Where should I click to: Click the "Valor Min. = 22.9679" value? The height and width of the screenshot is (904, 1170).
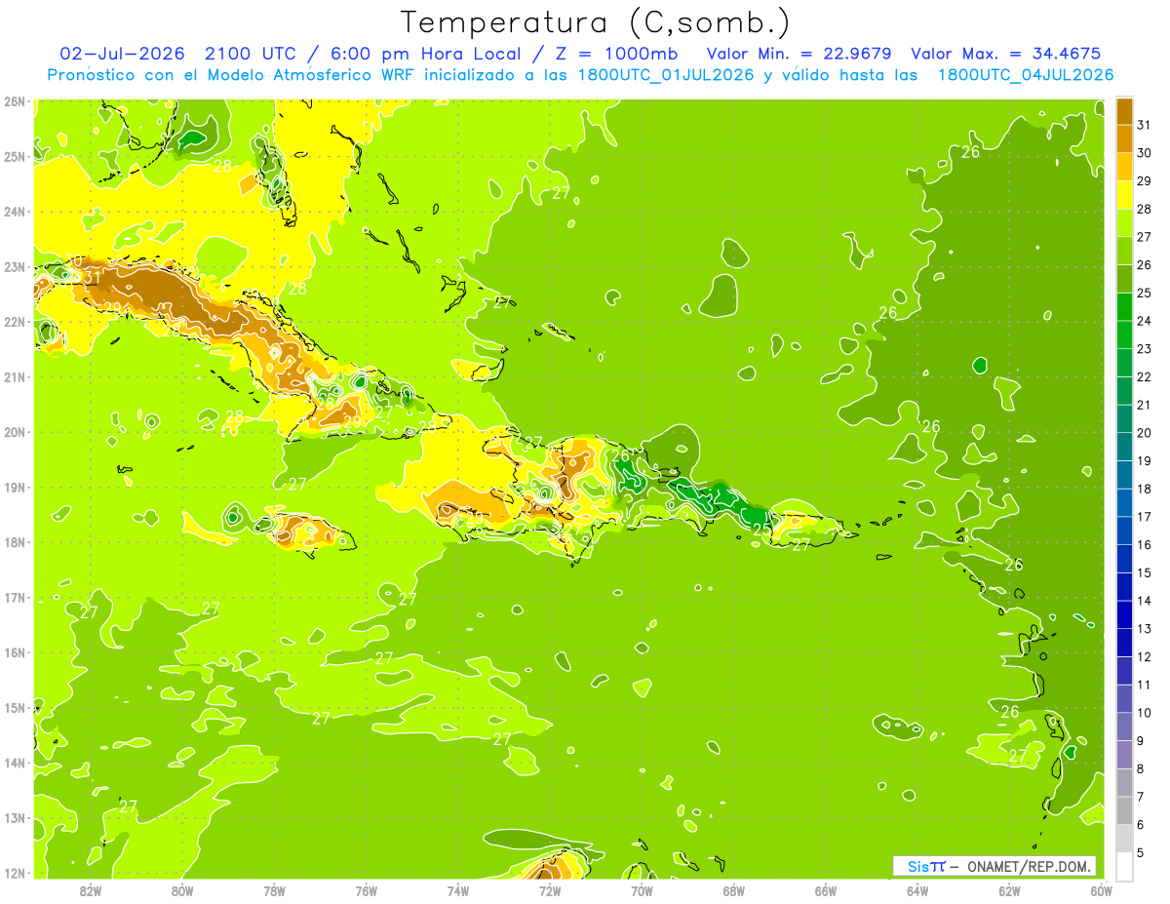(799, 54)
